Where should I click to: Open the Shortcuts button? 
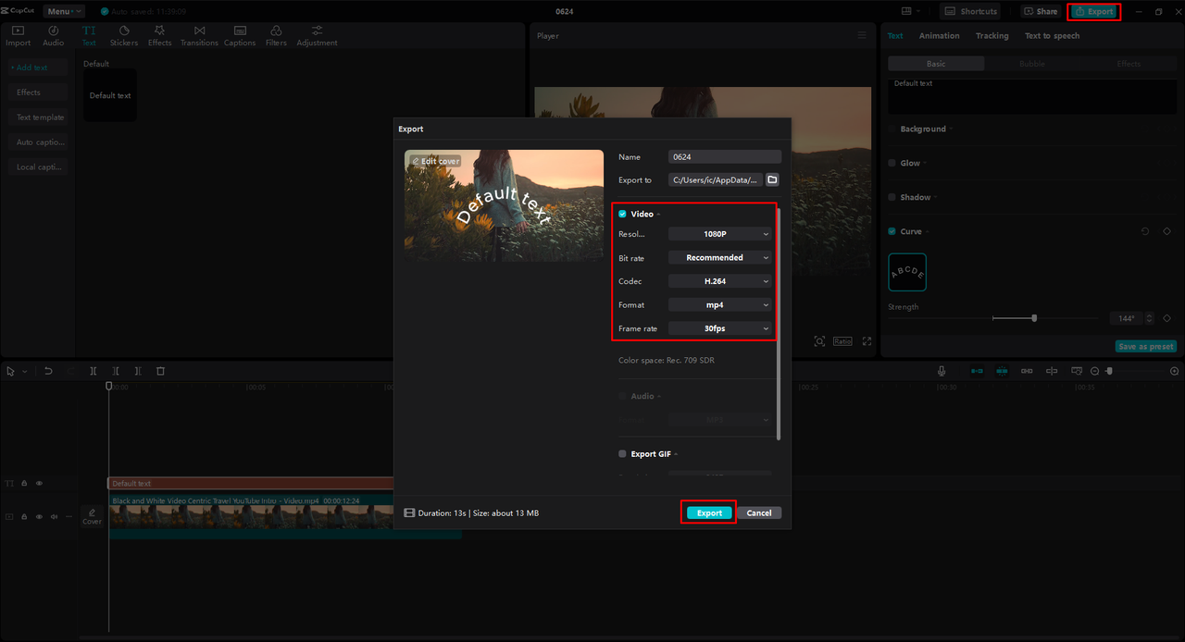tap(970, 11)
